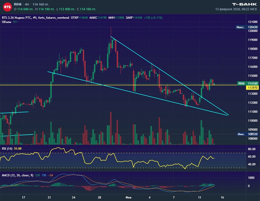Click the RSI 40.00 axis label
The height and width of the screenshot is (201, 260).
pos(251,164)
